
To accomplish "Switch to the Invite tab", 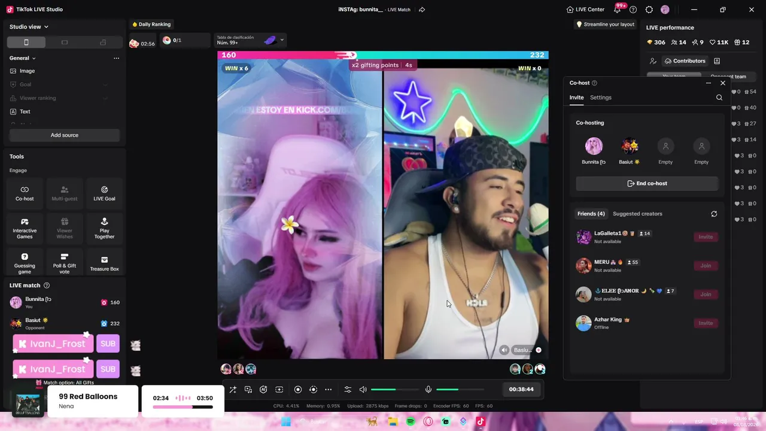I will (x=576, y=98).
